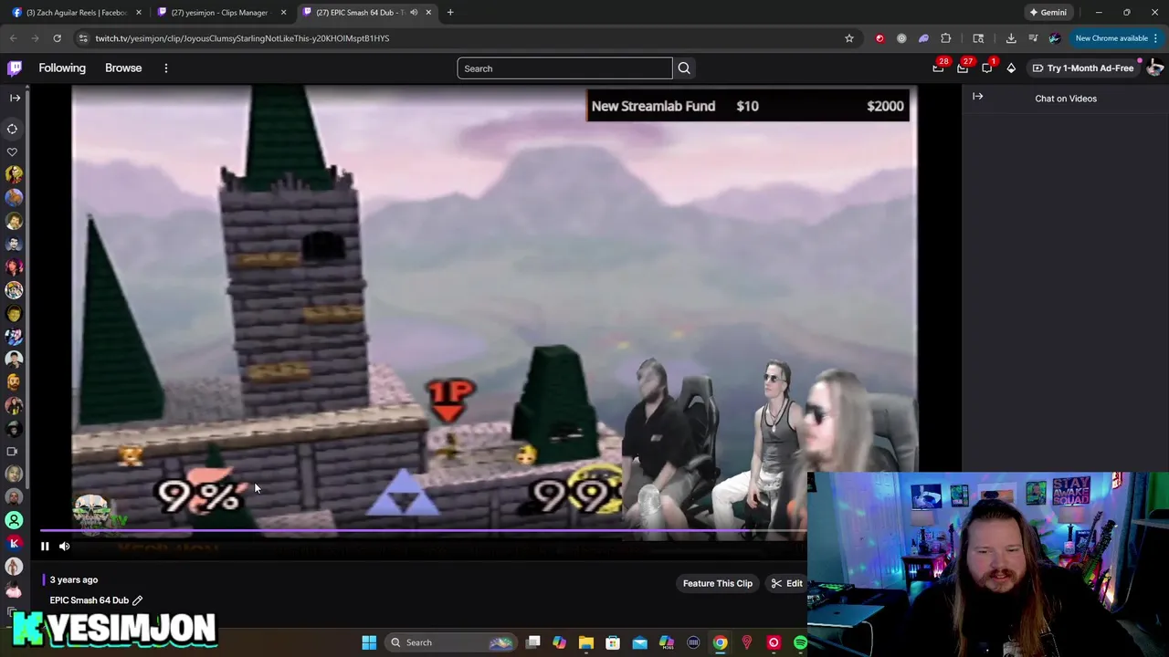The height and width of the screenshot is (657, 1169).
Task: Click the purple ghost extension icon
Action: point(923,38)
